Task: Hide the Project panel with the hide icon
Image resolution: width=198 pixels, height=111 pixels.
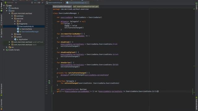Action: [x=43, y=2]
